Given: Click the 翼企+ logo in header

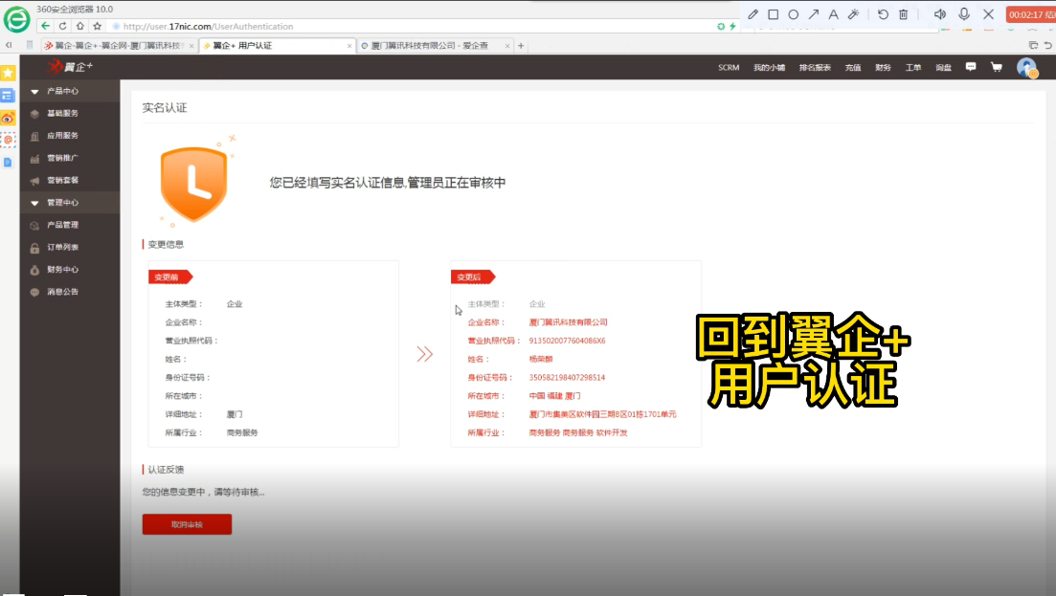Looking at the screenshot, I should [x=70, y=67].
